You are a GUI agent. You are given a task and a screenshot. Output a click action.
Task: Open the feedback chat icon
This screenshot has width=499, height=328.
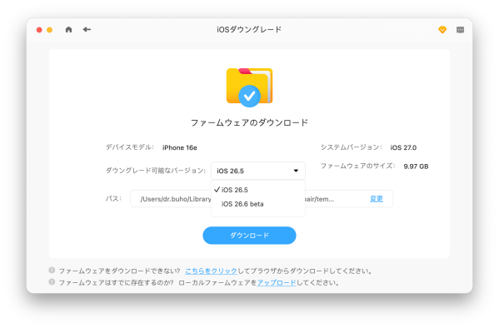[x=460, y=30]
